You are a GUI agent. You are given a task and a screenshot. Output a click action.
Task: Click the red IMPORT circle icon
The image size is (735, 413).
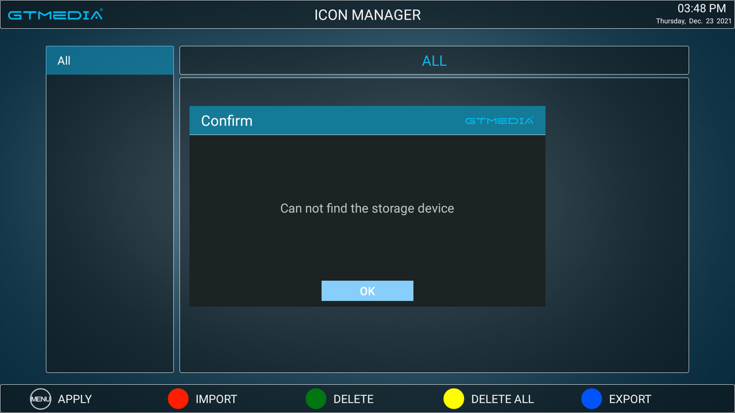(x=178, y=399)
